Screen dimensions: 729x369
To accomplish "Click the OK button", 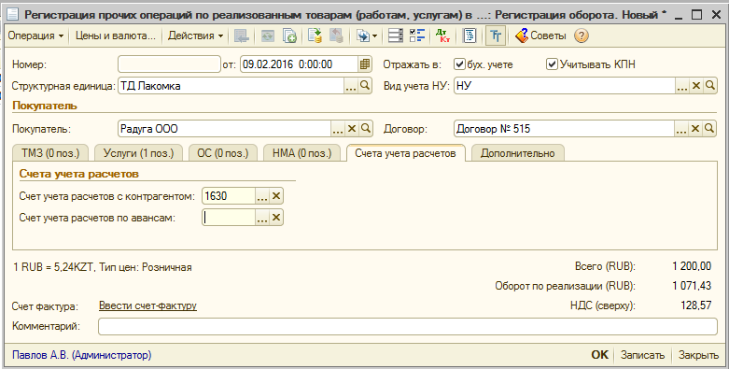I will pyautogui.click(x=600, y=355).
